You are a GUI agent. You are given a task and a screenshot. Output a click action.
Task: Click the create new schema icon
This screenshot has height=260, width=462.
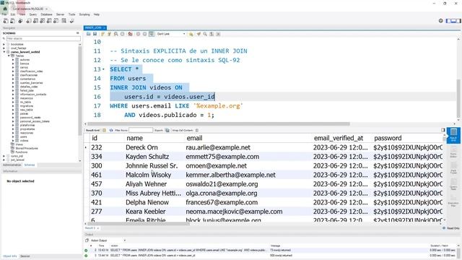coord(29,21)
